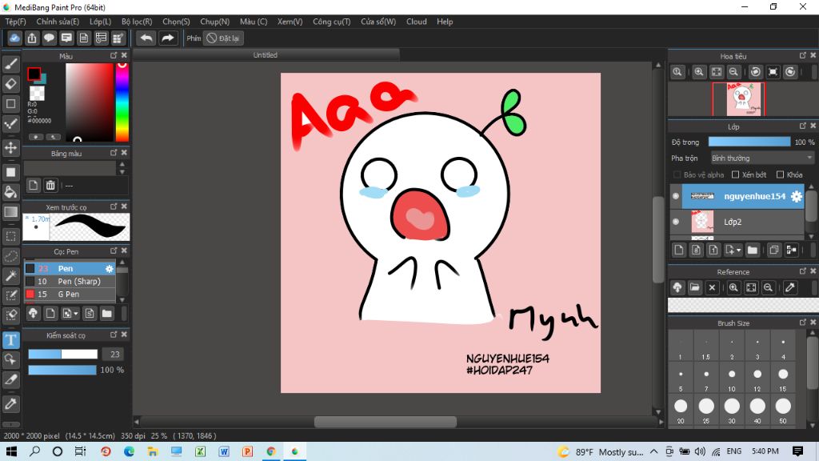Select the Operation tool

point(11,359)
